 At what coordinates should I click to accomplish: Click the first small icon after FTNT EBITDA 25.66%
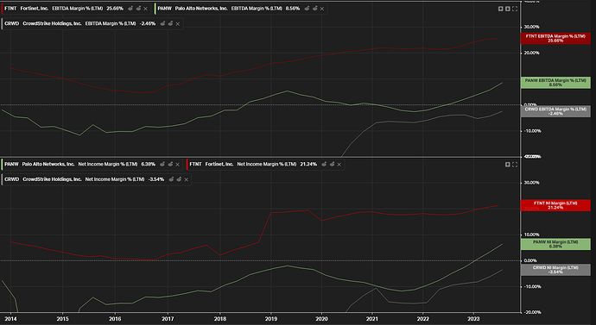coord(130,9)
